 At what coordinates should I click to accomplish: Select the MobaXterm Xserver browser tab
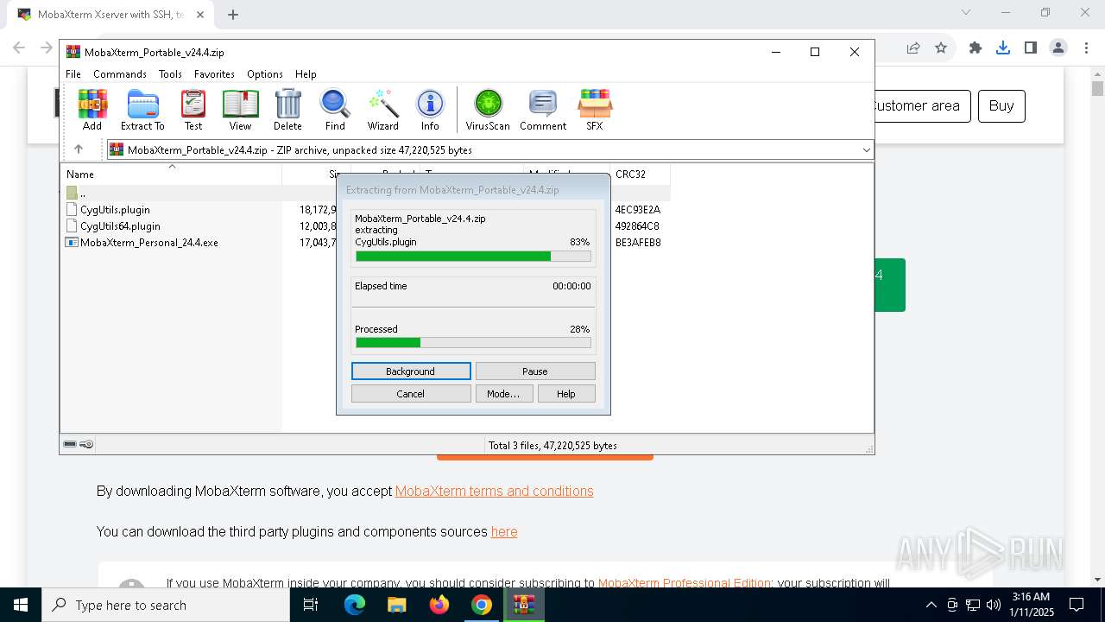(110, 15)
